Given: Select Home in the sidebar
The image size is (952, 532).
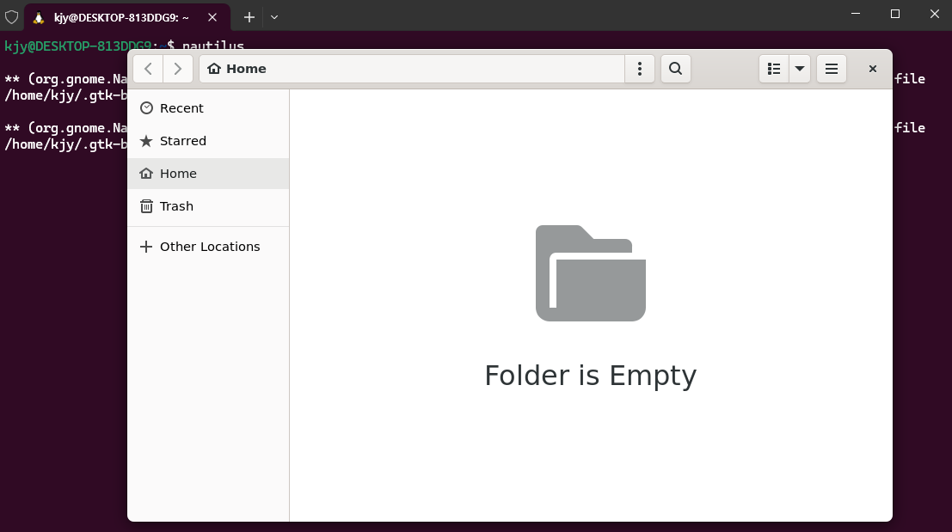Looking at the screenshot, I should point(208,174).
